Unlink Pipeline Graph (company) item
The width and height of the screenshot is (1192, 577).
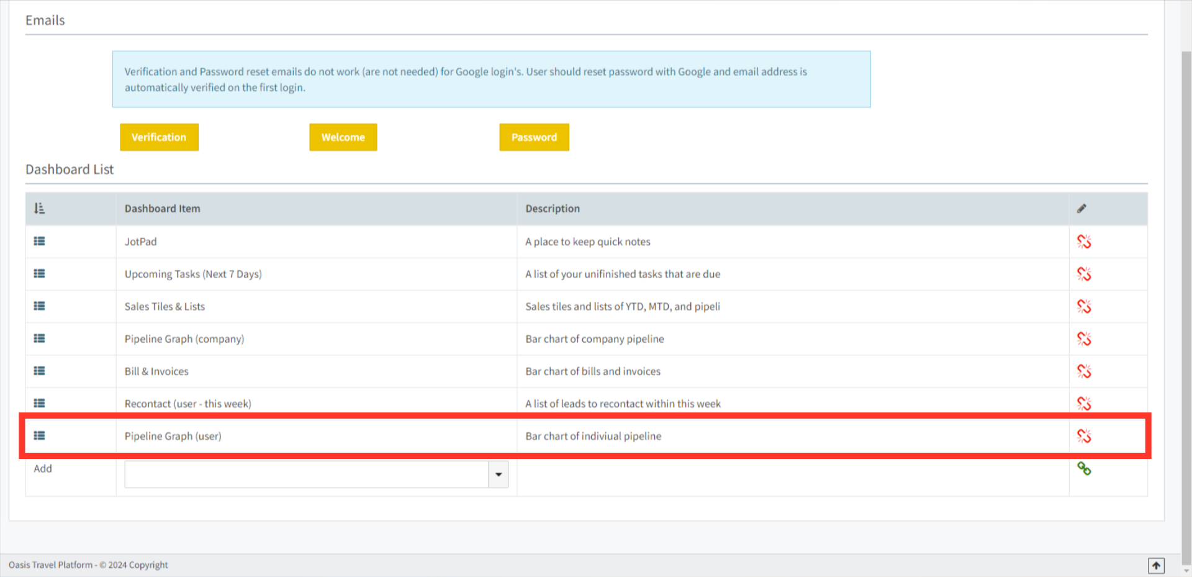pos(1085,338)
